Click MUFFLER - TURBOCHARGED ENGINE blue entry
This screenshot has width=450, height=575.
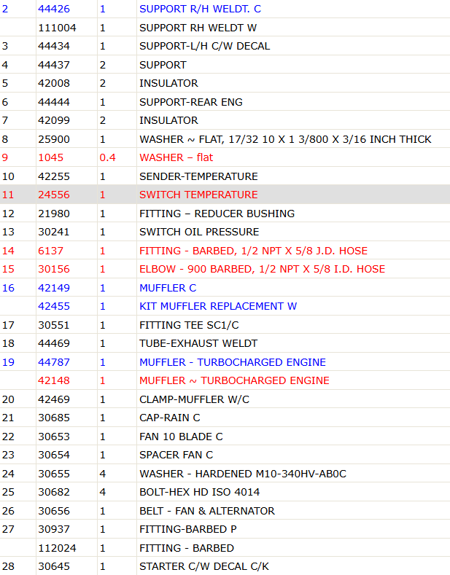point(233,362)
